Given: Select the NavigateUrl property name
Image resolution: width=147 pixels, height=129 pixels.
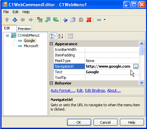Looking at the screenshot, I should pyautogui.click(x=69, y=66).
